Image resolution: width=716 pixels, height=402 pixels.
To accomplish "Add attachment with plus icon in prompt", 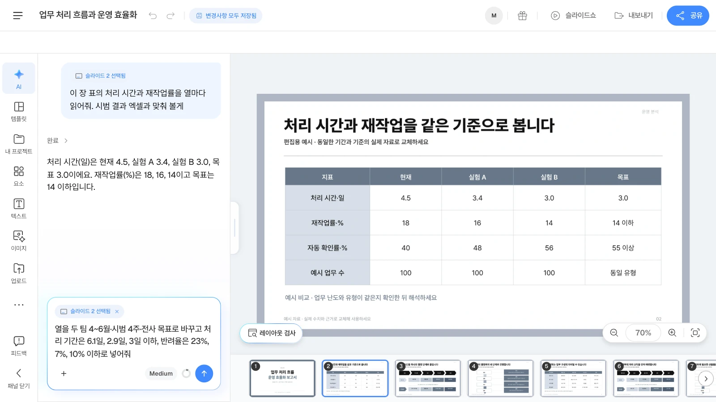I will (64, 373).
